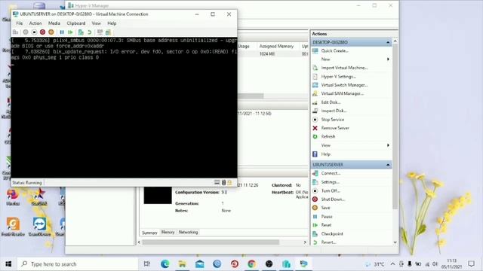
Task: Click the Assigned Memory column header
Action: coord(276,46)
